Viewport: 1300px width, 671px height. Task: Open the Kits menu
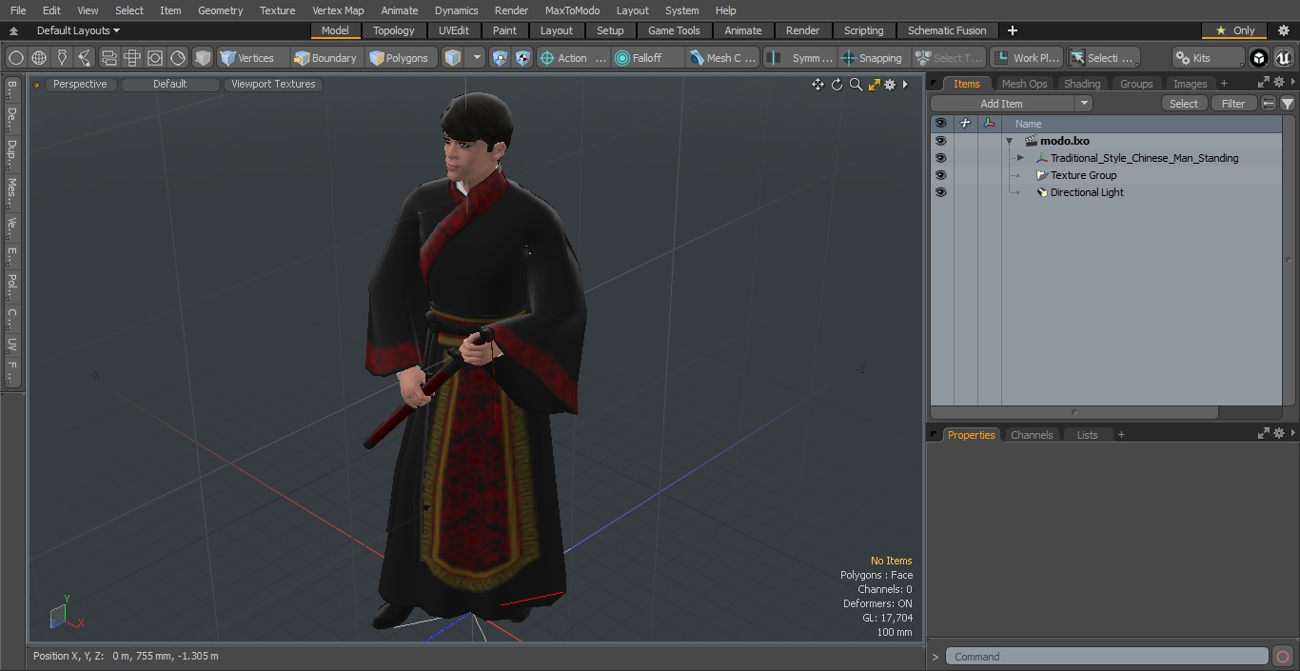click(x=1207, y=58)
